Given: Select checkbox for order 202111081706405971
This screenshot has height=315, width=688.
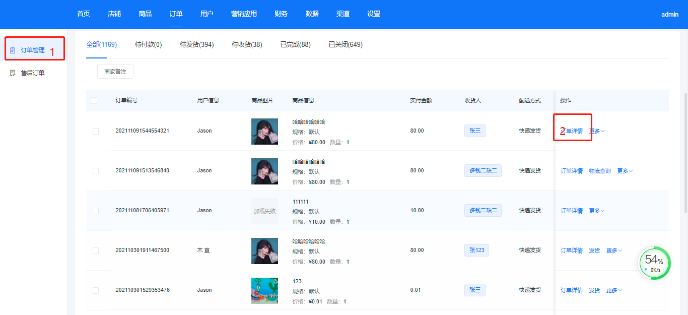Looking at the screenshot, I should (x=96, y=211).
